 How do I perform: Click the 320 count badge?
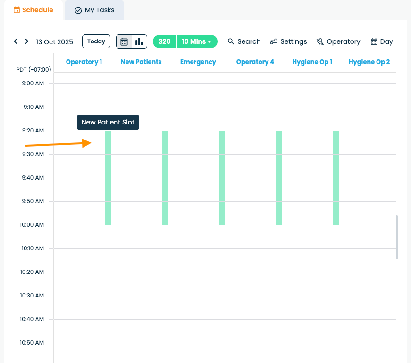pyautogui.click(x=164, y=41)
